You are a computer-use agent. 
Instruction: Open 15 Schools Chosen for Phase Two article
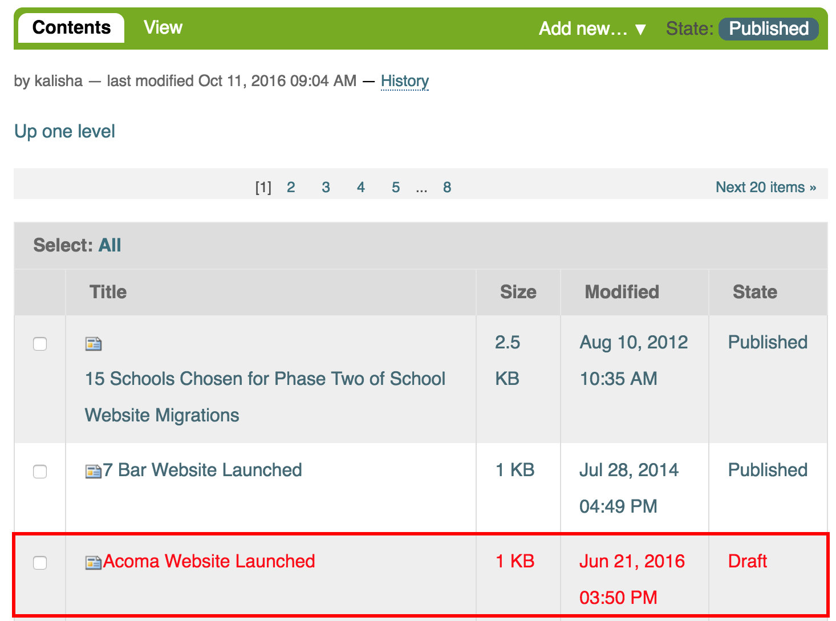tap(265, 397)
